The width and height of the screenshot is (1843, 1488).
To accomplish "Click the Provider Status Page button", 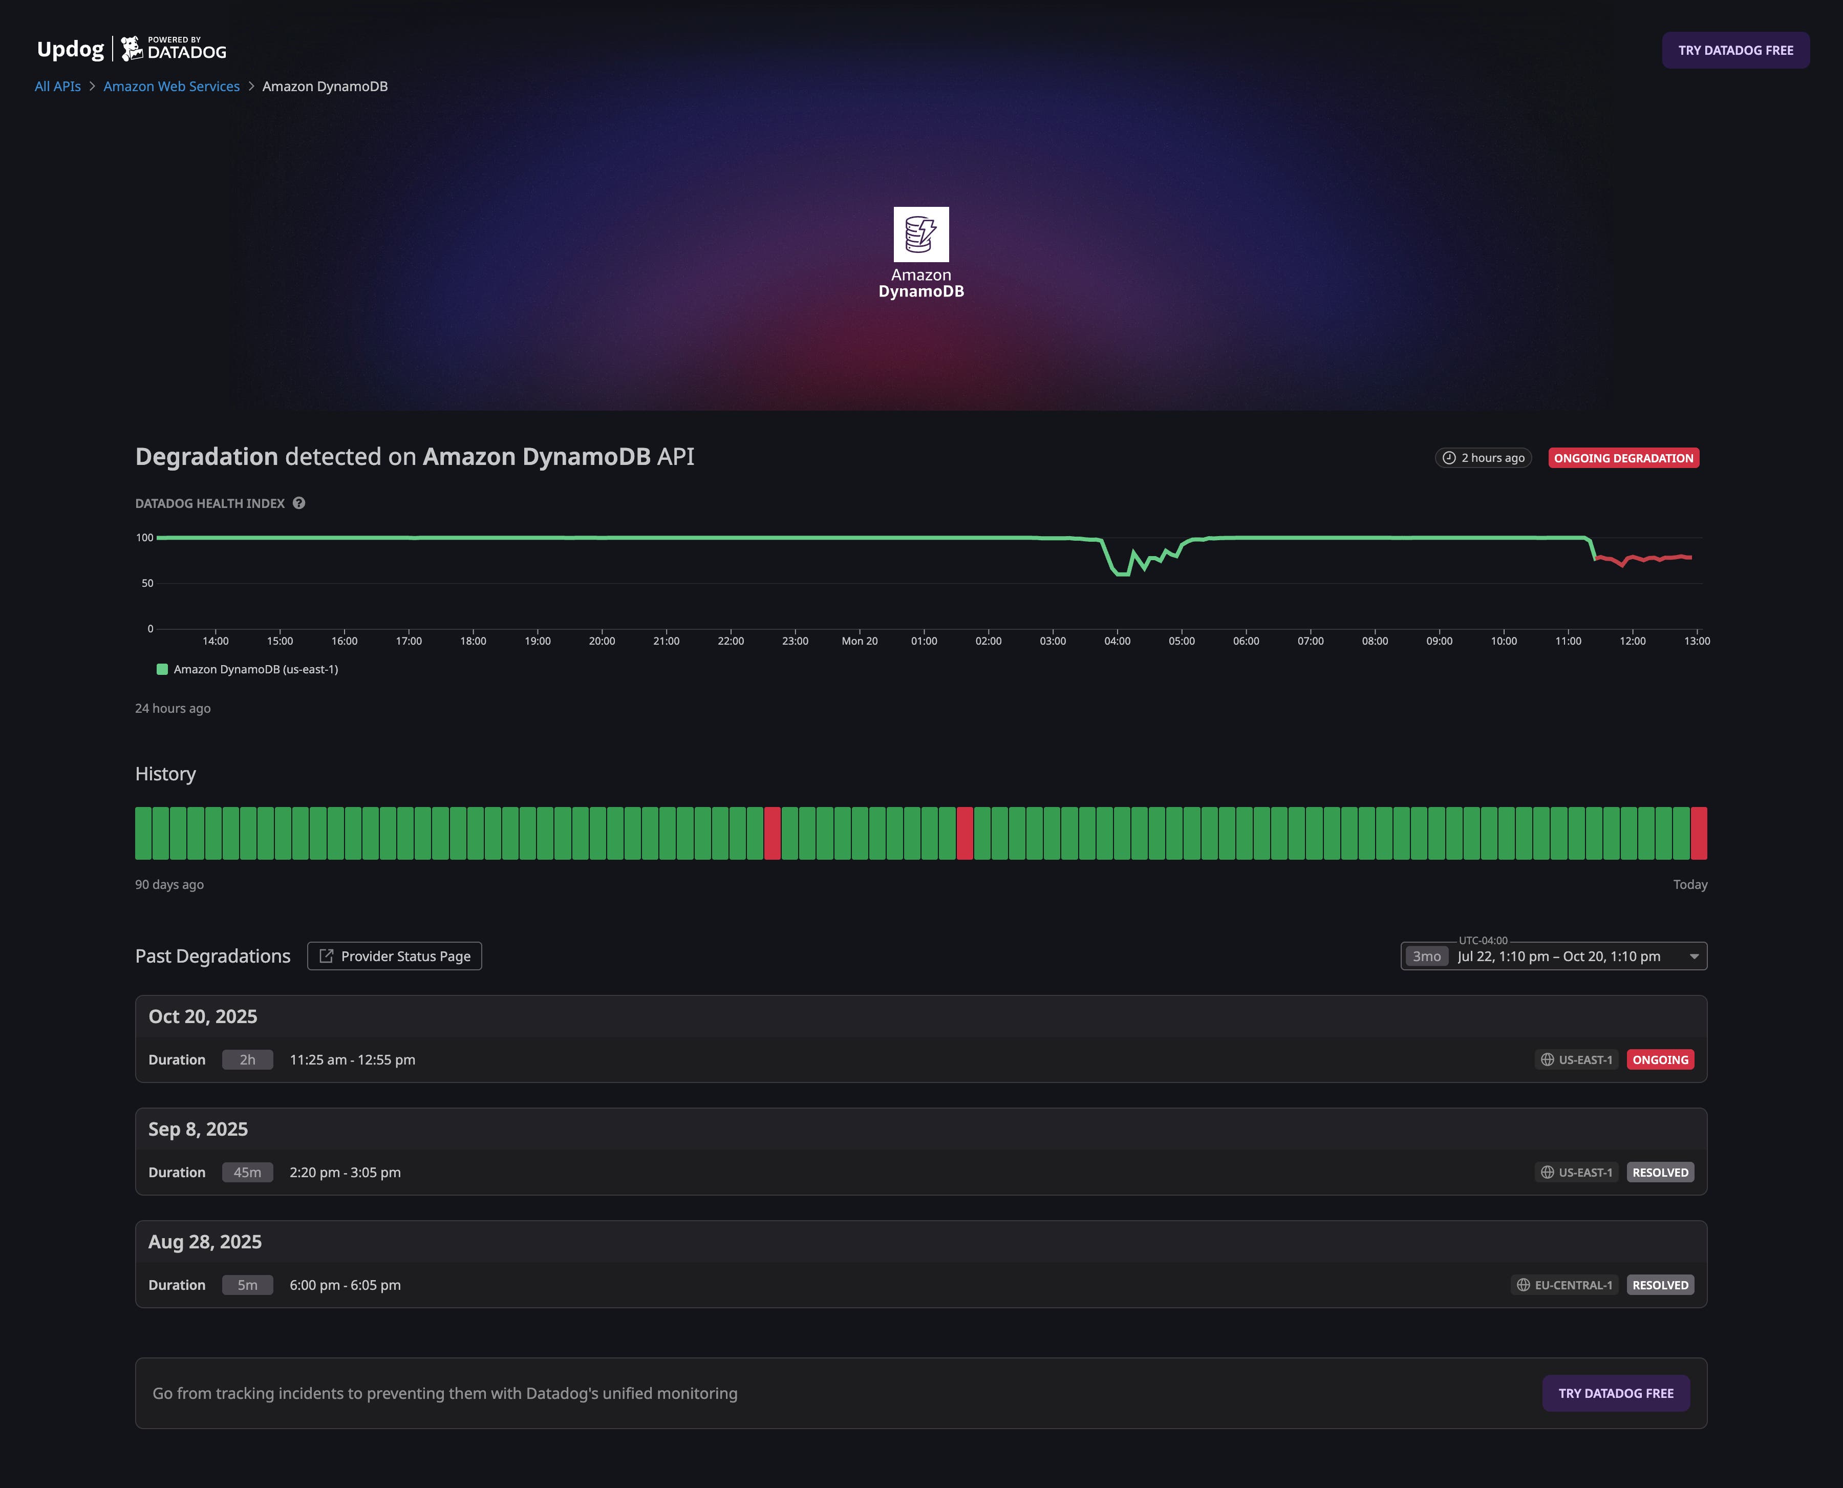I will point(394,955).
